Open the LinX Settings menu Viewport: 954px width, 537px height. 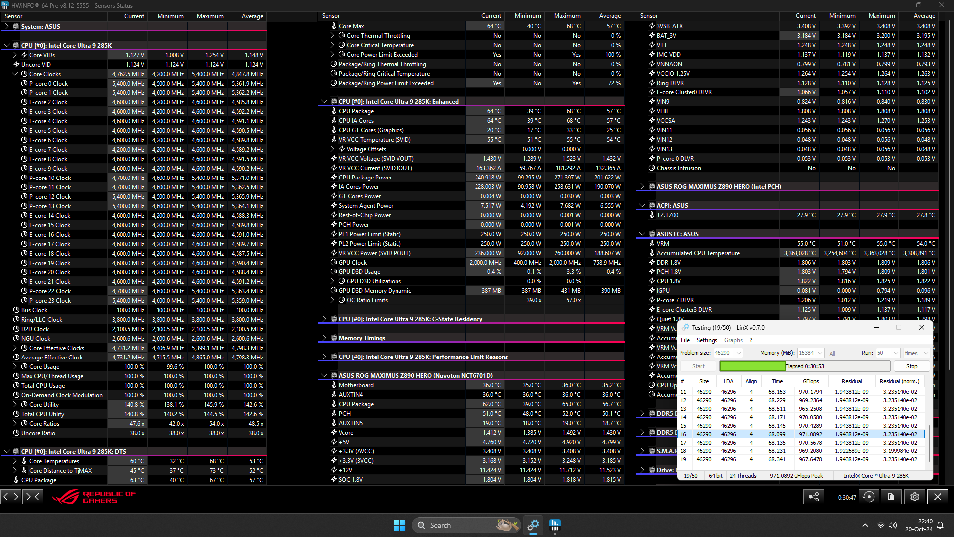point(707,340)
